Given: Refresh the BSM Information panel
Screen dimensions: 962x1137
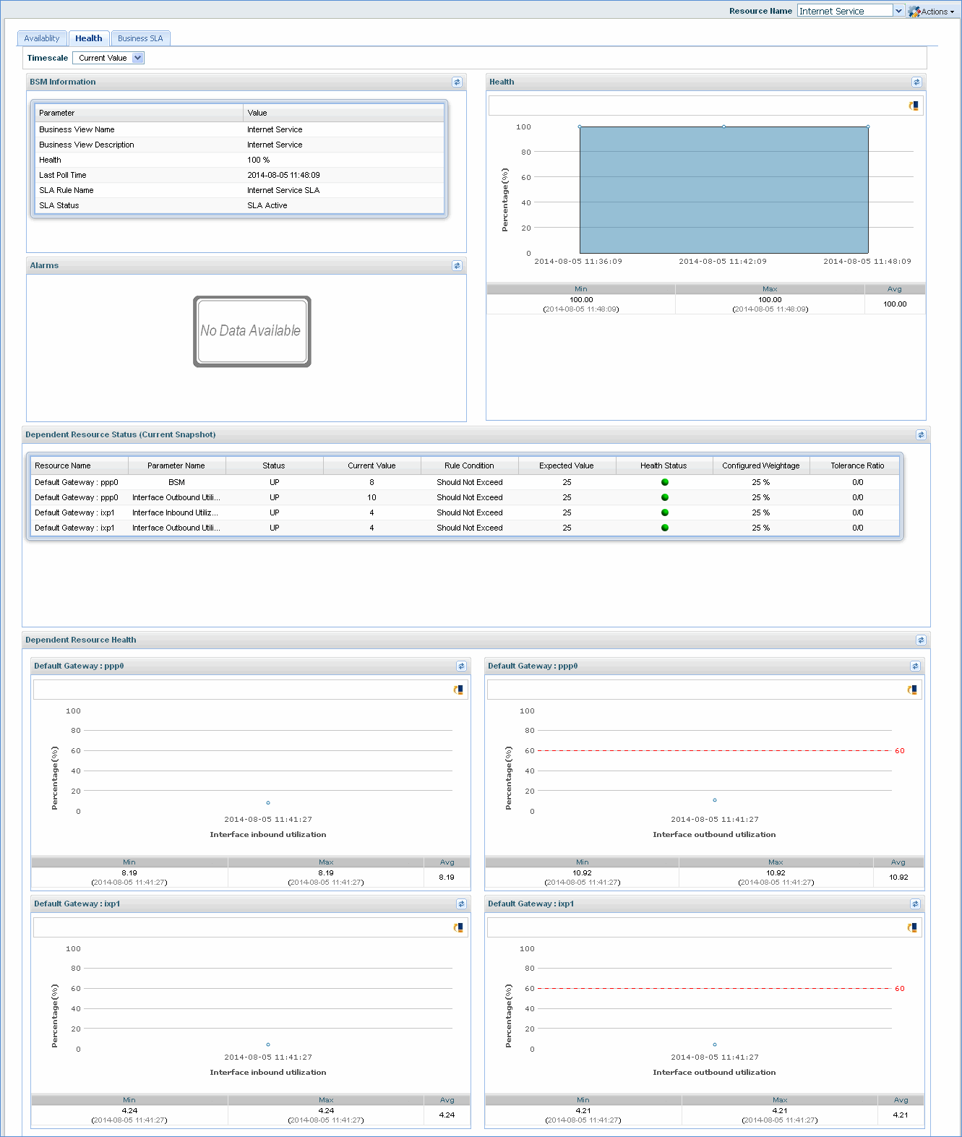Looking at the screenshot, I should pos(457,82).
